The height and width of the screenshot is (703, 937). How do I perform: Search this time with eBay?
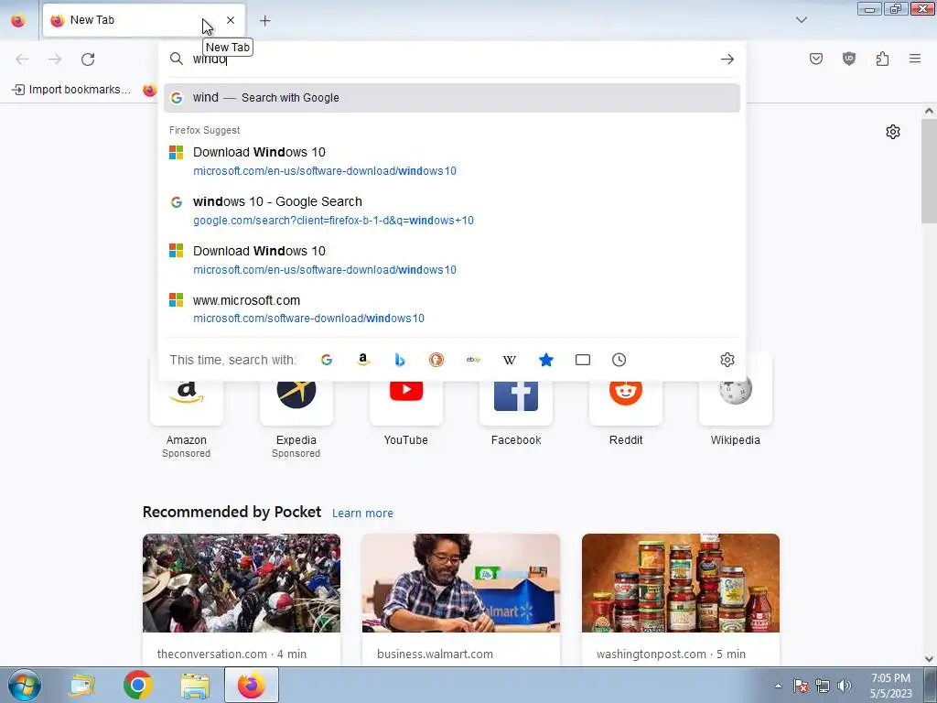point(473,360)
